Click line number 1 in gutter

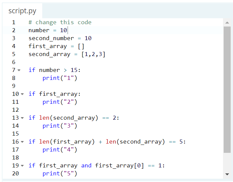[x=14, y=23]
